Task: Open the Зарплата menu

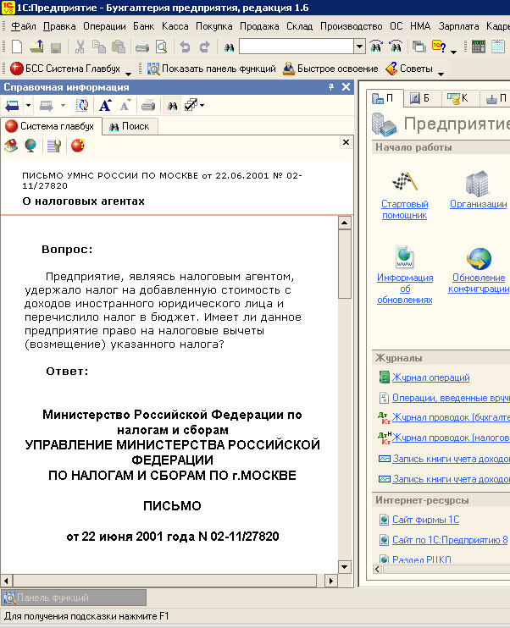Action: [x=458, y=26]
